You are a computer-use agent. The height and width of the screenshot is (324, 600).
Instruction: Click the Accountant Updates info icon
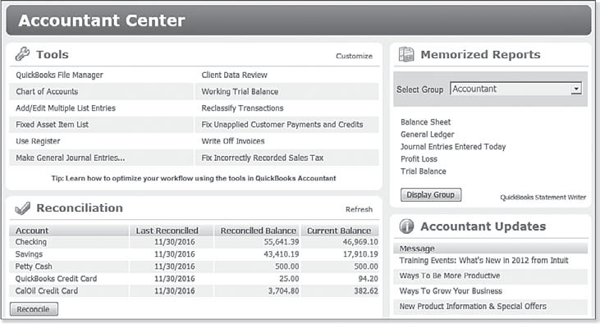(406, 226)
